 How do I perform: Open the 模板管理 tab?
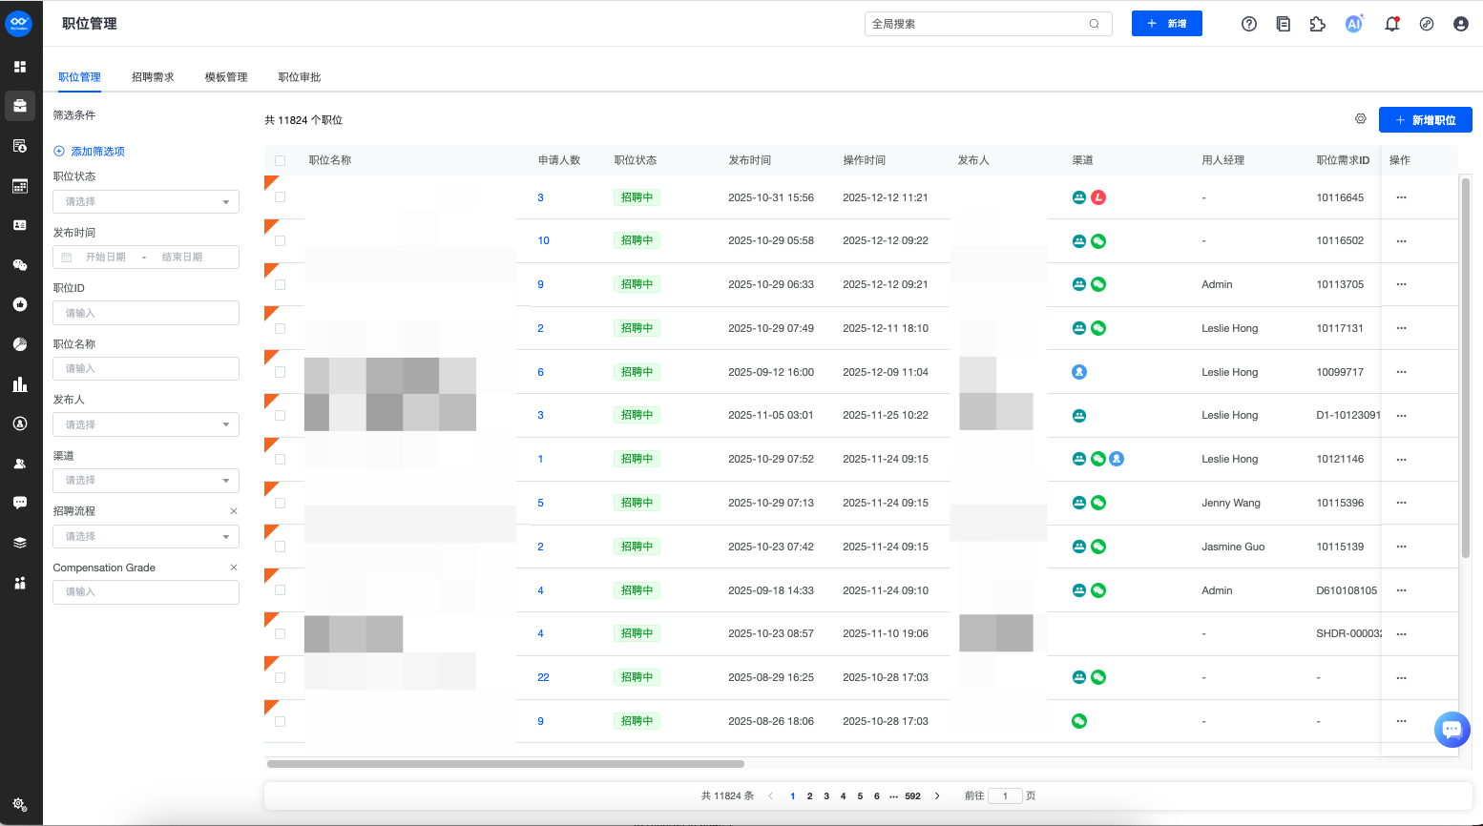(226, 77)
